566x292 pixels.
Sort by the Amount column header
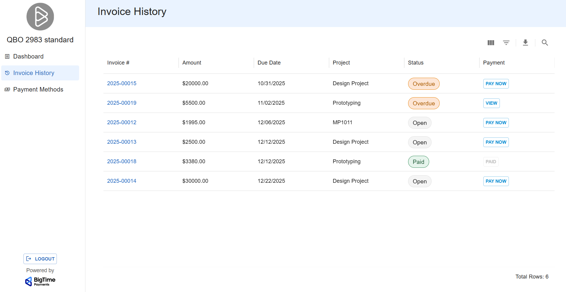192,63
